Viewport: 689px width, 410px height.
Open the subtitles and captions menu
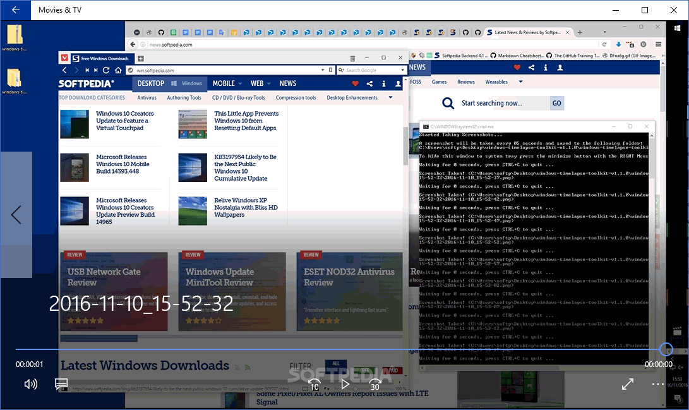click(x=61, y=385)
